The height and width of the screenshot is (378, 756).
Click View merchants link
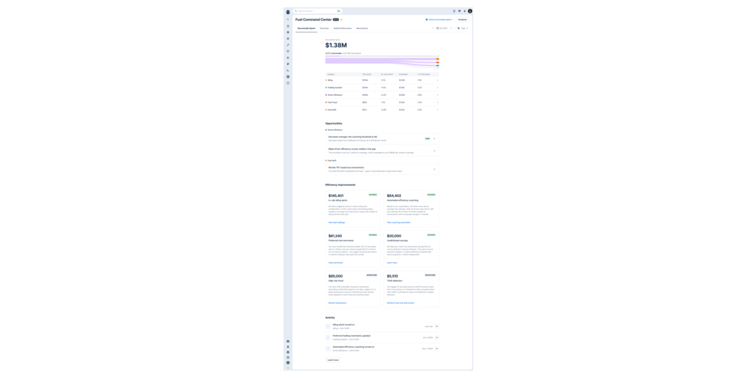(336, 263)
